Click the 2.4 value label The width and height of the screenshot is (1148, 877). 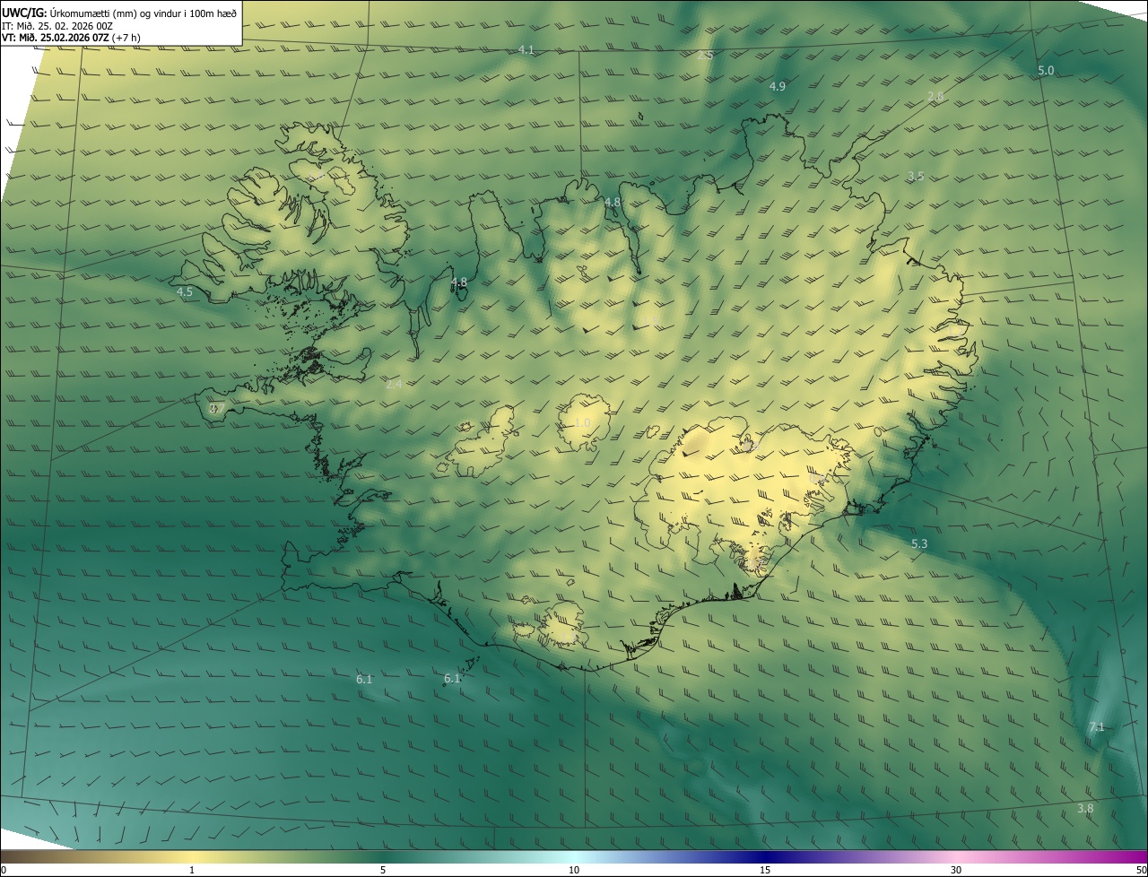pyautogui.click(x=395, y=385)
